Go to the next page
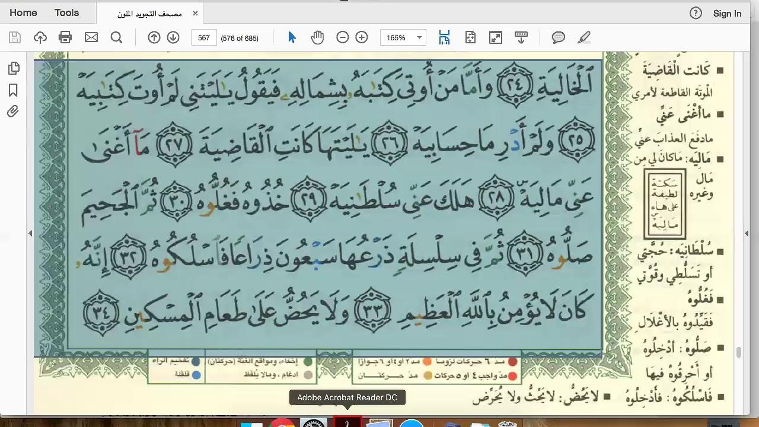759x427 pixels. (x=173, y=37)
